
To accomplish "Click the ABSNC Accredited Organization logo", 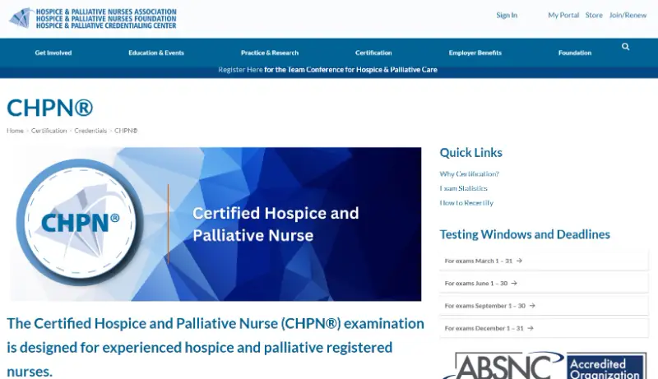I will coord(544,366).
